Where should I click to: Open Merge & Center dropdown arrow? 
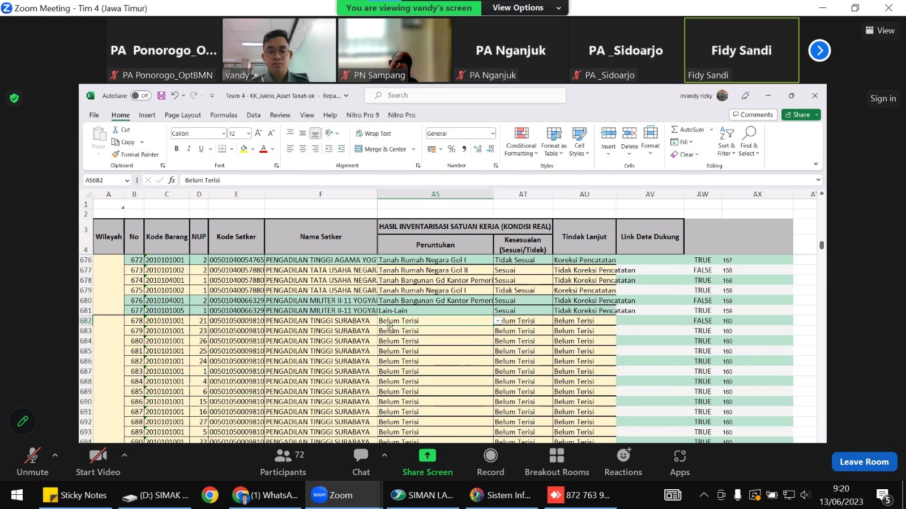[413, 149]
